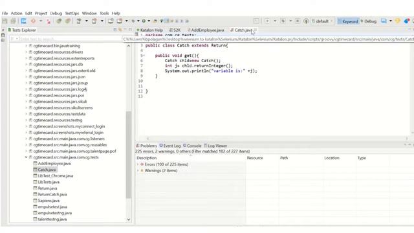Image resolution: width=414 pixels, height=233 pixels.
Task: Open the Record Mobile dropdown arrow
Action: tap(102, 21)
